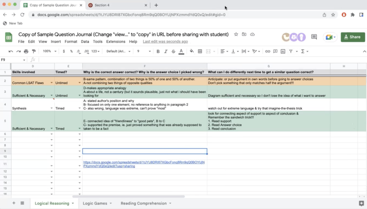Toggle italic formatting
367x209 pixels.
166,51
